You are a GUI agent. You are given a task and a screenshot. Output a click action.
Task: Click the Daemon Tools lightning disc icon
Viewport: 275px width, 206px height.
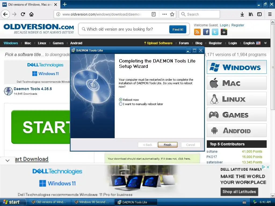[x=8, y=91]
